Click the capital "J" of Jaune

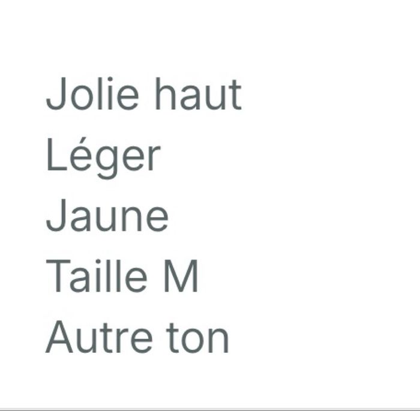56,215
